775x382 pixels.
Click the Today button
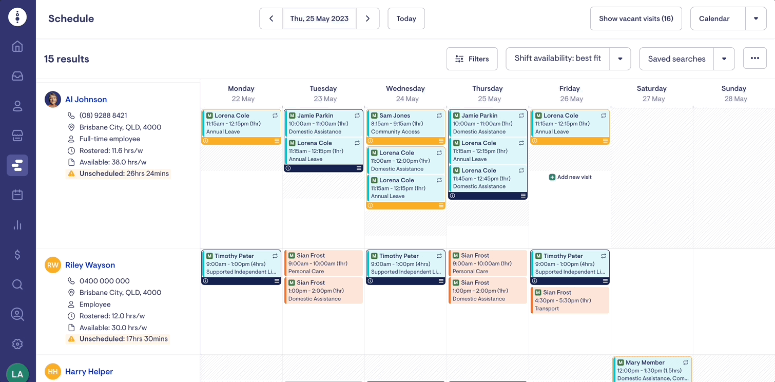coord(406,18)
